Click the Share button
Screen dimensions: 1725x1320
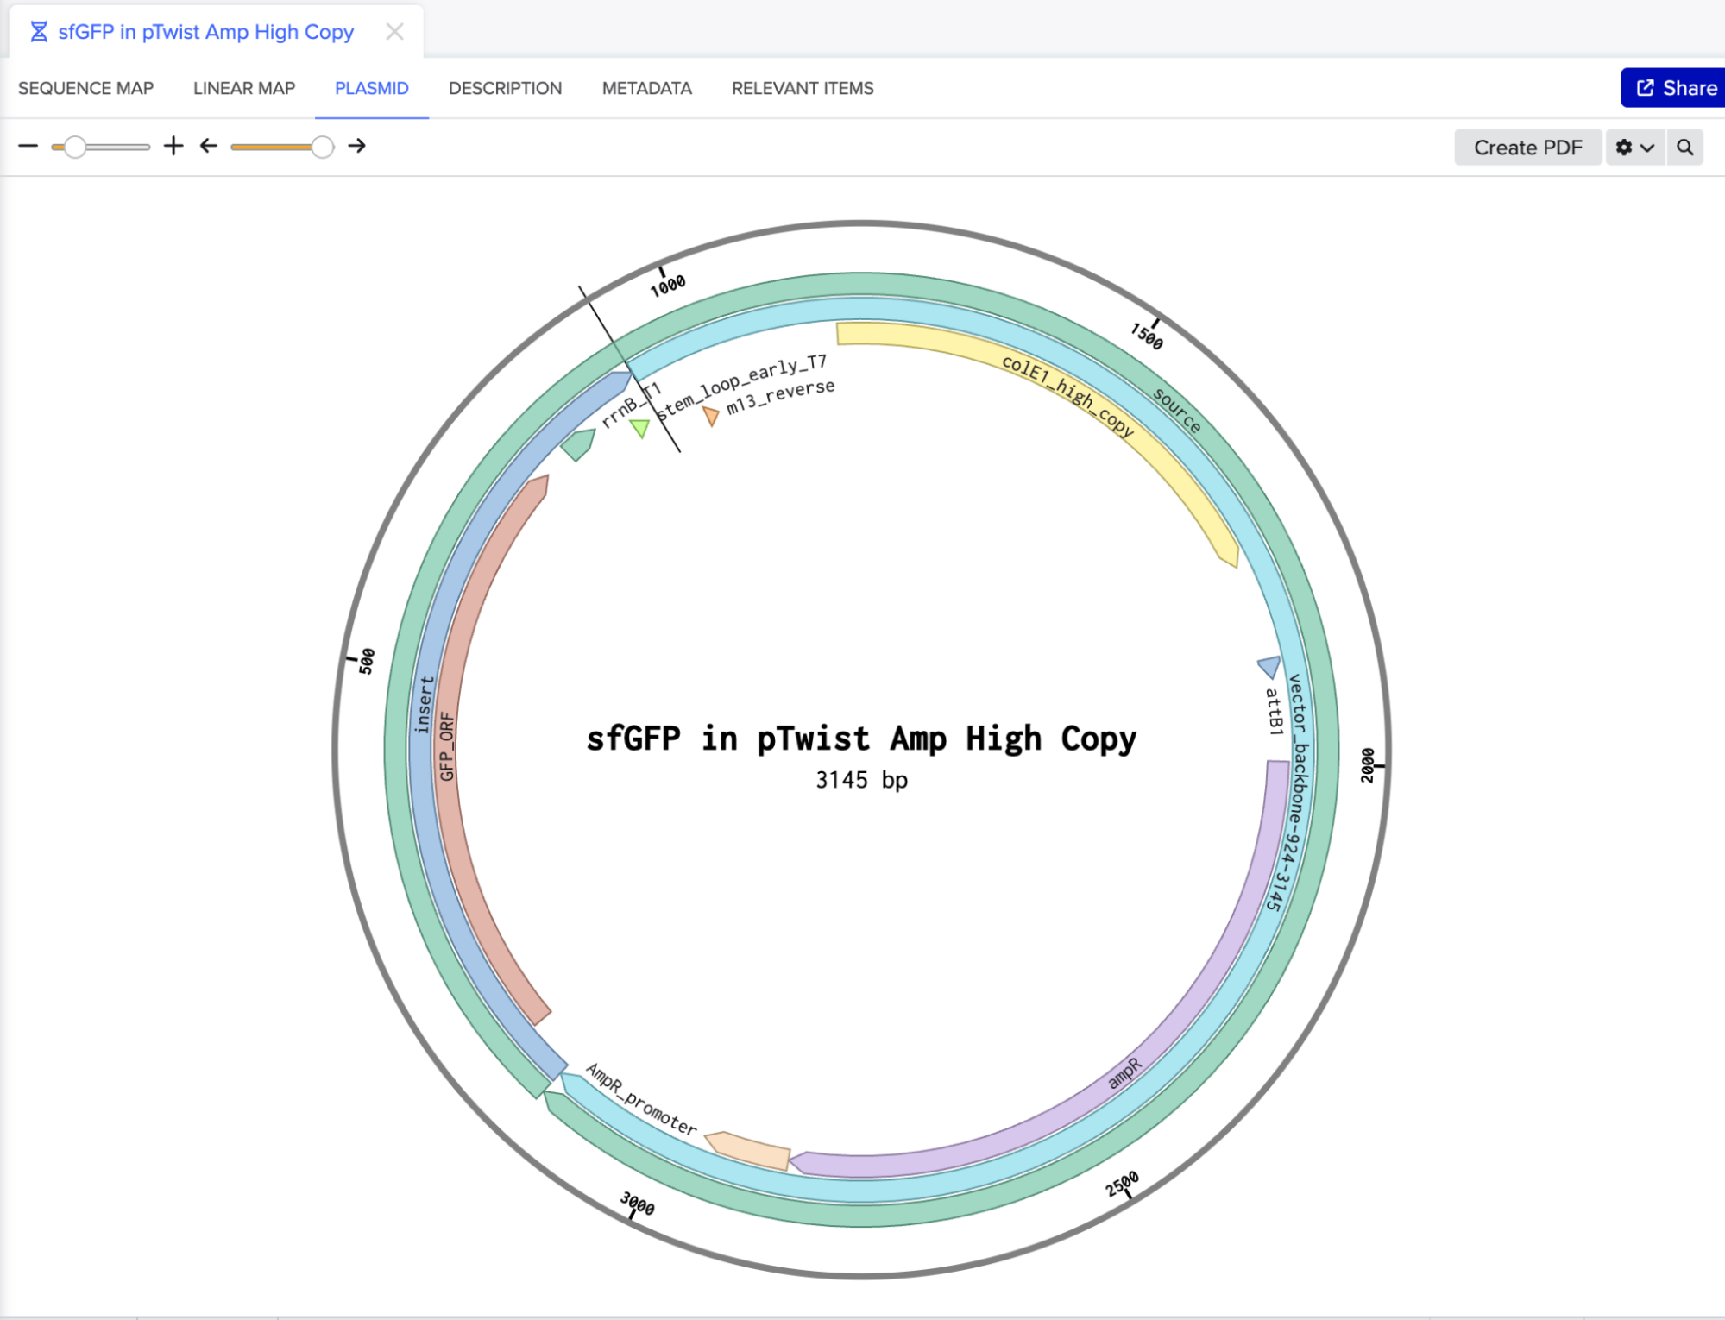click(1676, 88)
